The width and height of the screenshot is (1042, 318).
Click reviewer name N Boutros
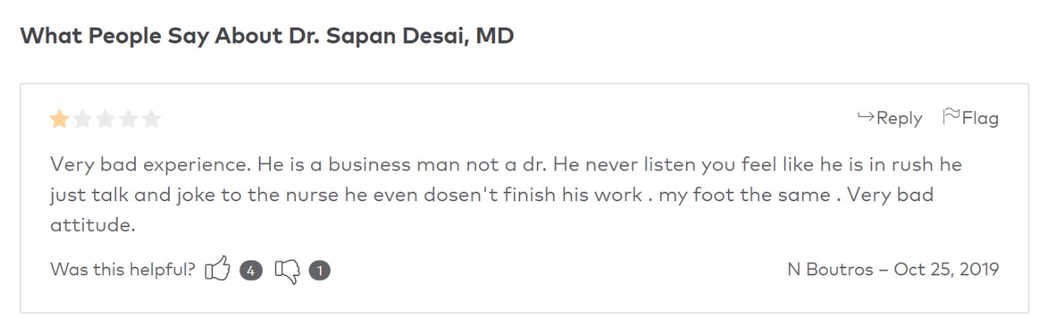pyautogui.click(x=829, y=269)
